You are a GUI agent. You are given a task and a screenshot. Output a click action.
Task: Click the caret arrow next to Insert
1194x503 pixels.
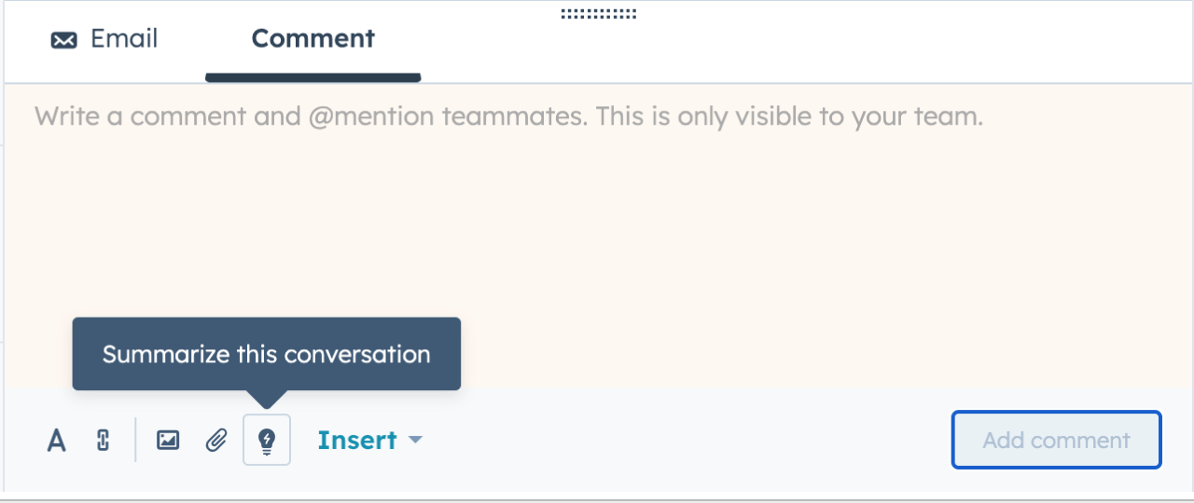416,440
